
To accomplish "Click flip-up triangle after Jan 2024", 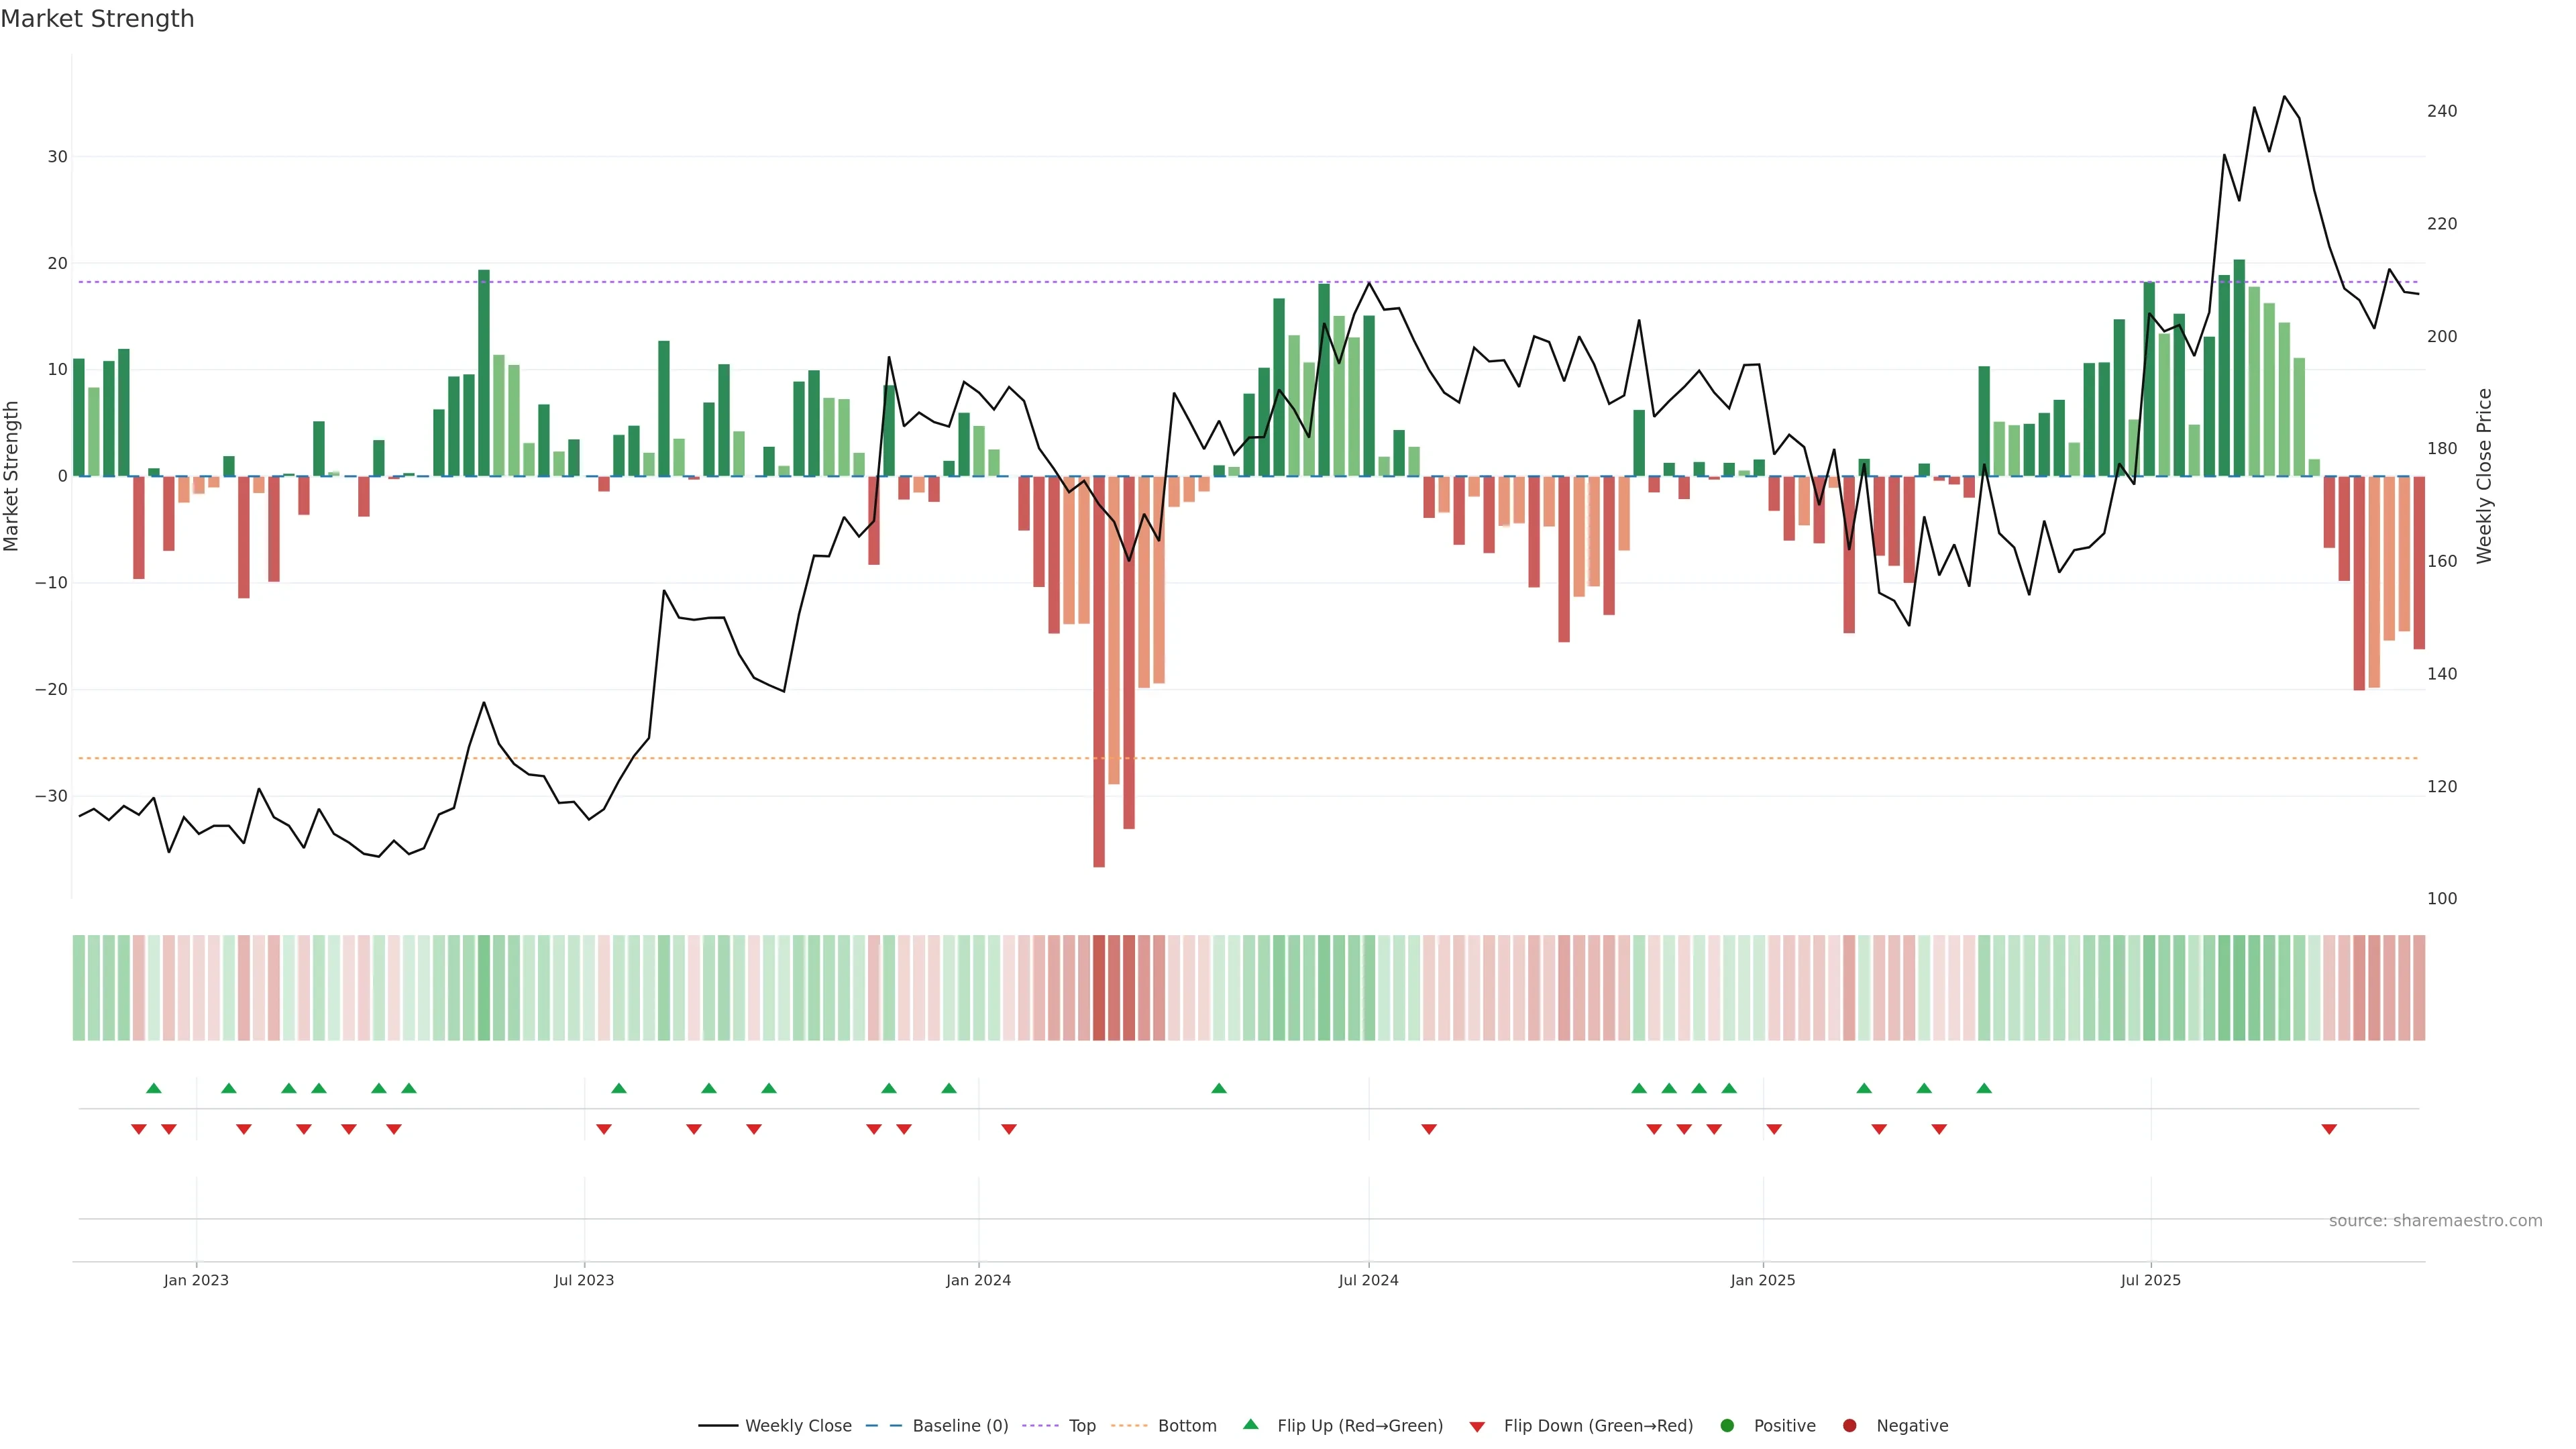I will pos(1218,1088).
